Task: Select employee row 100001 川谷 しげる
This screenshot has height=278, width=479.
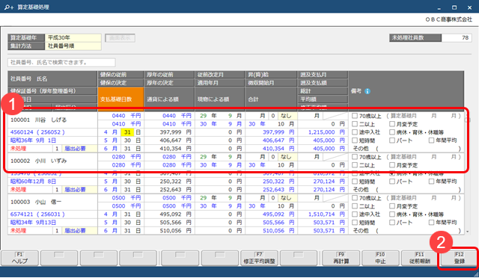Action: click(53, 120)
